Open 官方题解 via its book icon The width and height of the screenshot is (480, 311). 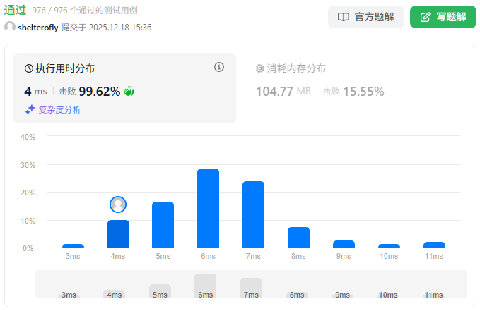344,17
